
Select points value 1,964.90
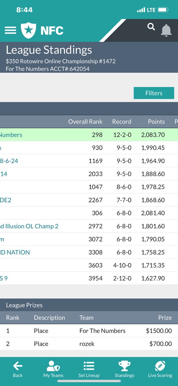tap(153, 161)
